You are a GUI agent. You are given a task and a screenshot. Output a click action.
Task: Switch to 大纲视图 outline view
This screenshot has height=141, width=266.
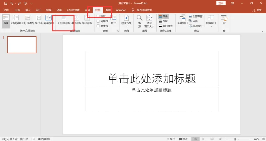[x=16, y=20]
